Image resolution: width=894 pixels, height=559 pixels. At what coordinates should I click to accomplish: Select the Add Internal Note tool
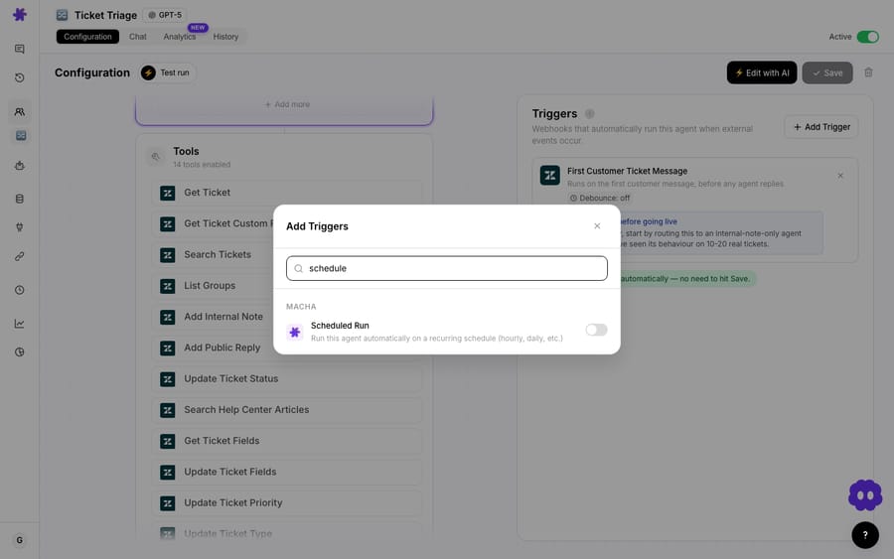point(287,317)
